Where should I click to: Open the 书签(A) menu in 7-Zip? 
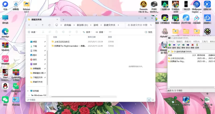coord(196,42)
